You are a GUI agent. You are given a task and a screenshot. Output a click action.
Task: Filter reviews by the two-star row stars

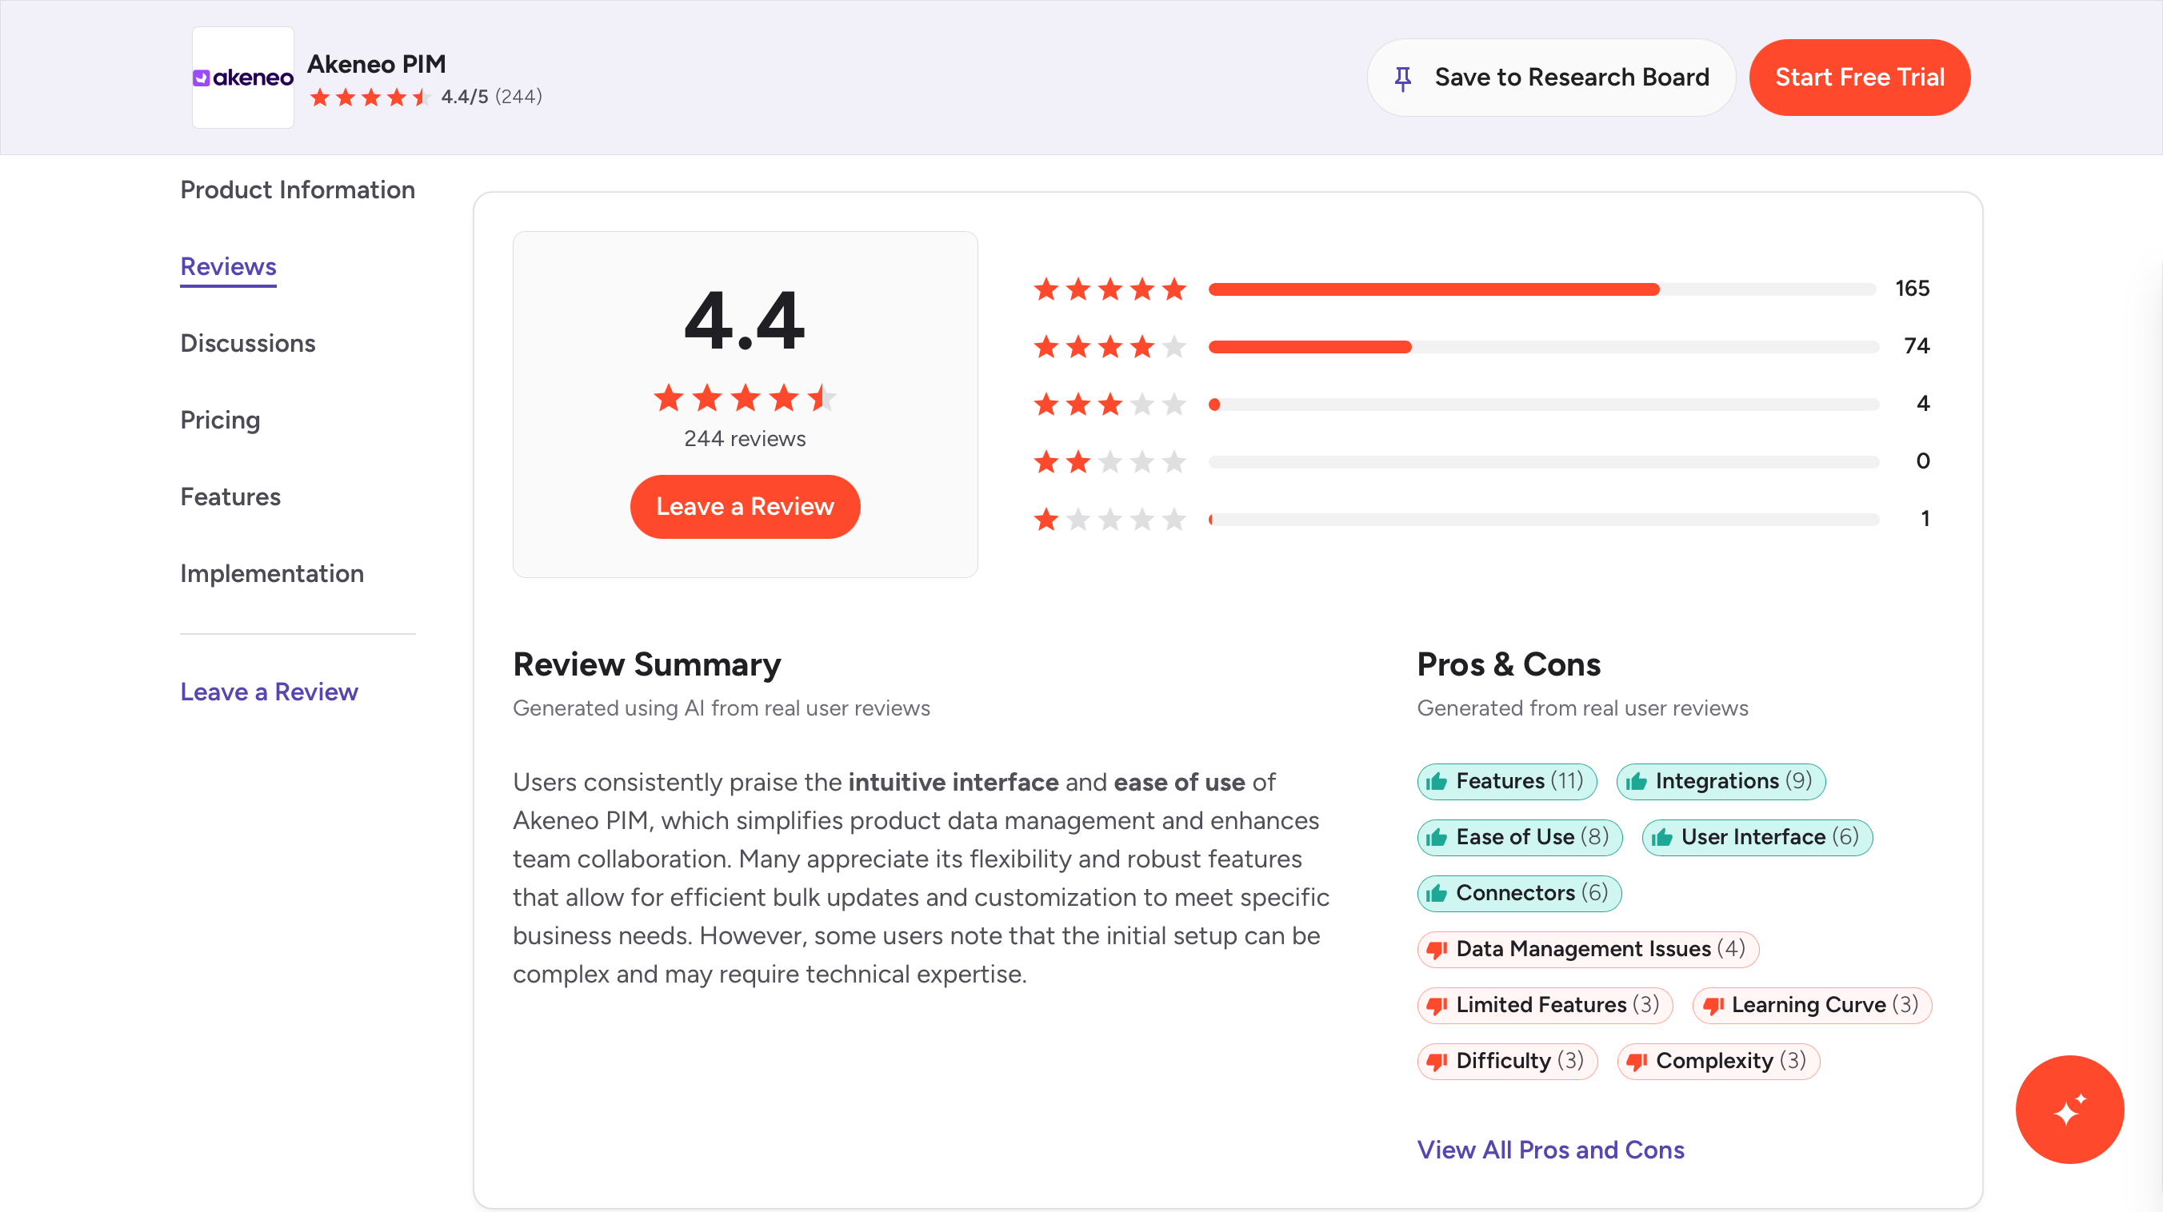point(1110,461)
